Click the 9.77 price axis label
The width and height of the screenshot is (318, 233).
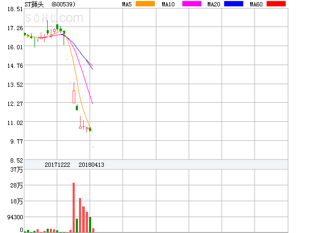tap(16, 141)
